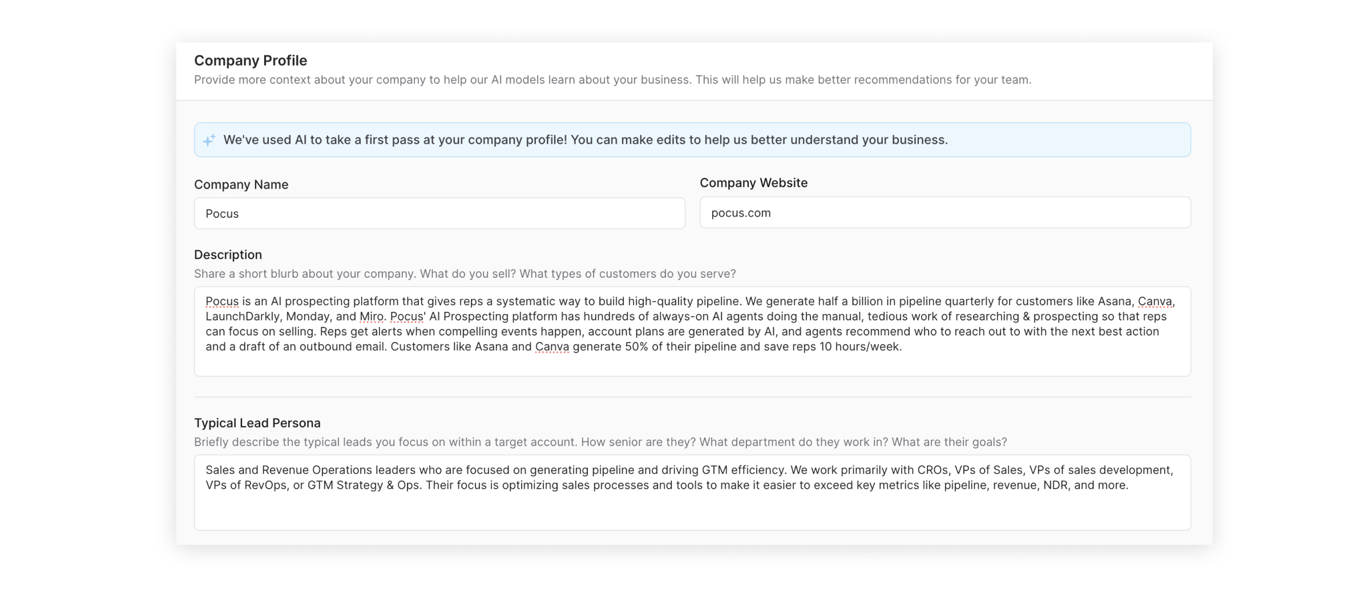Click the underlined Pocus' before 'AI Prospecting platform'
The width and height of the screenshot is (1372, 601).
[407, 316]
